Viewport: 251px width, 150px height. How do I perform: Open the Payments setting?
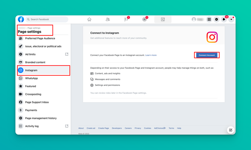(x=43, y=110)
